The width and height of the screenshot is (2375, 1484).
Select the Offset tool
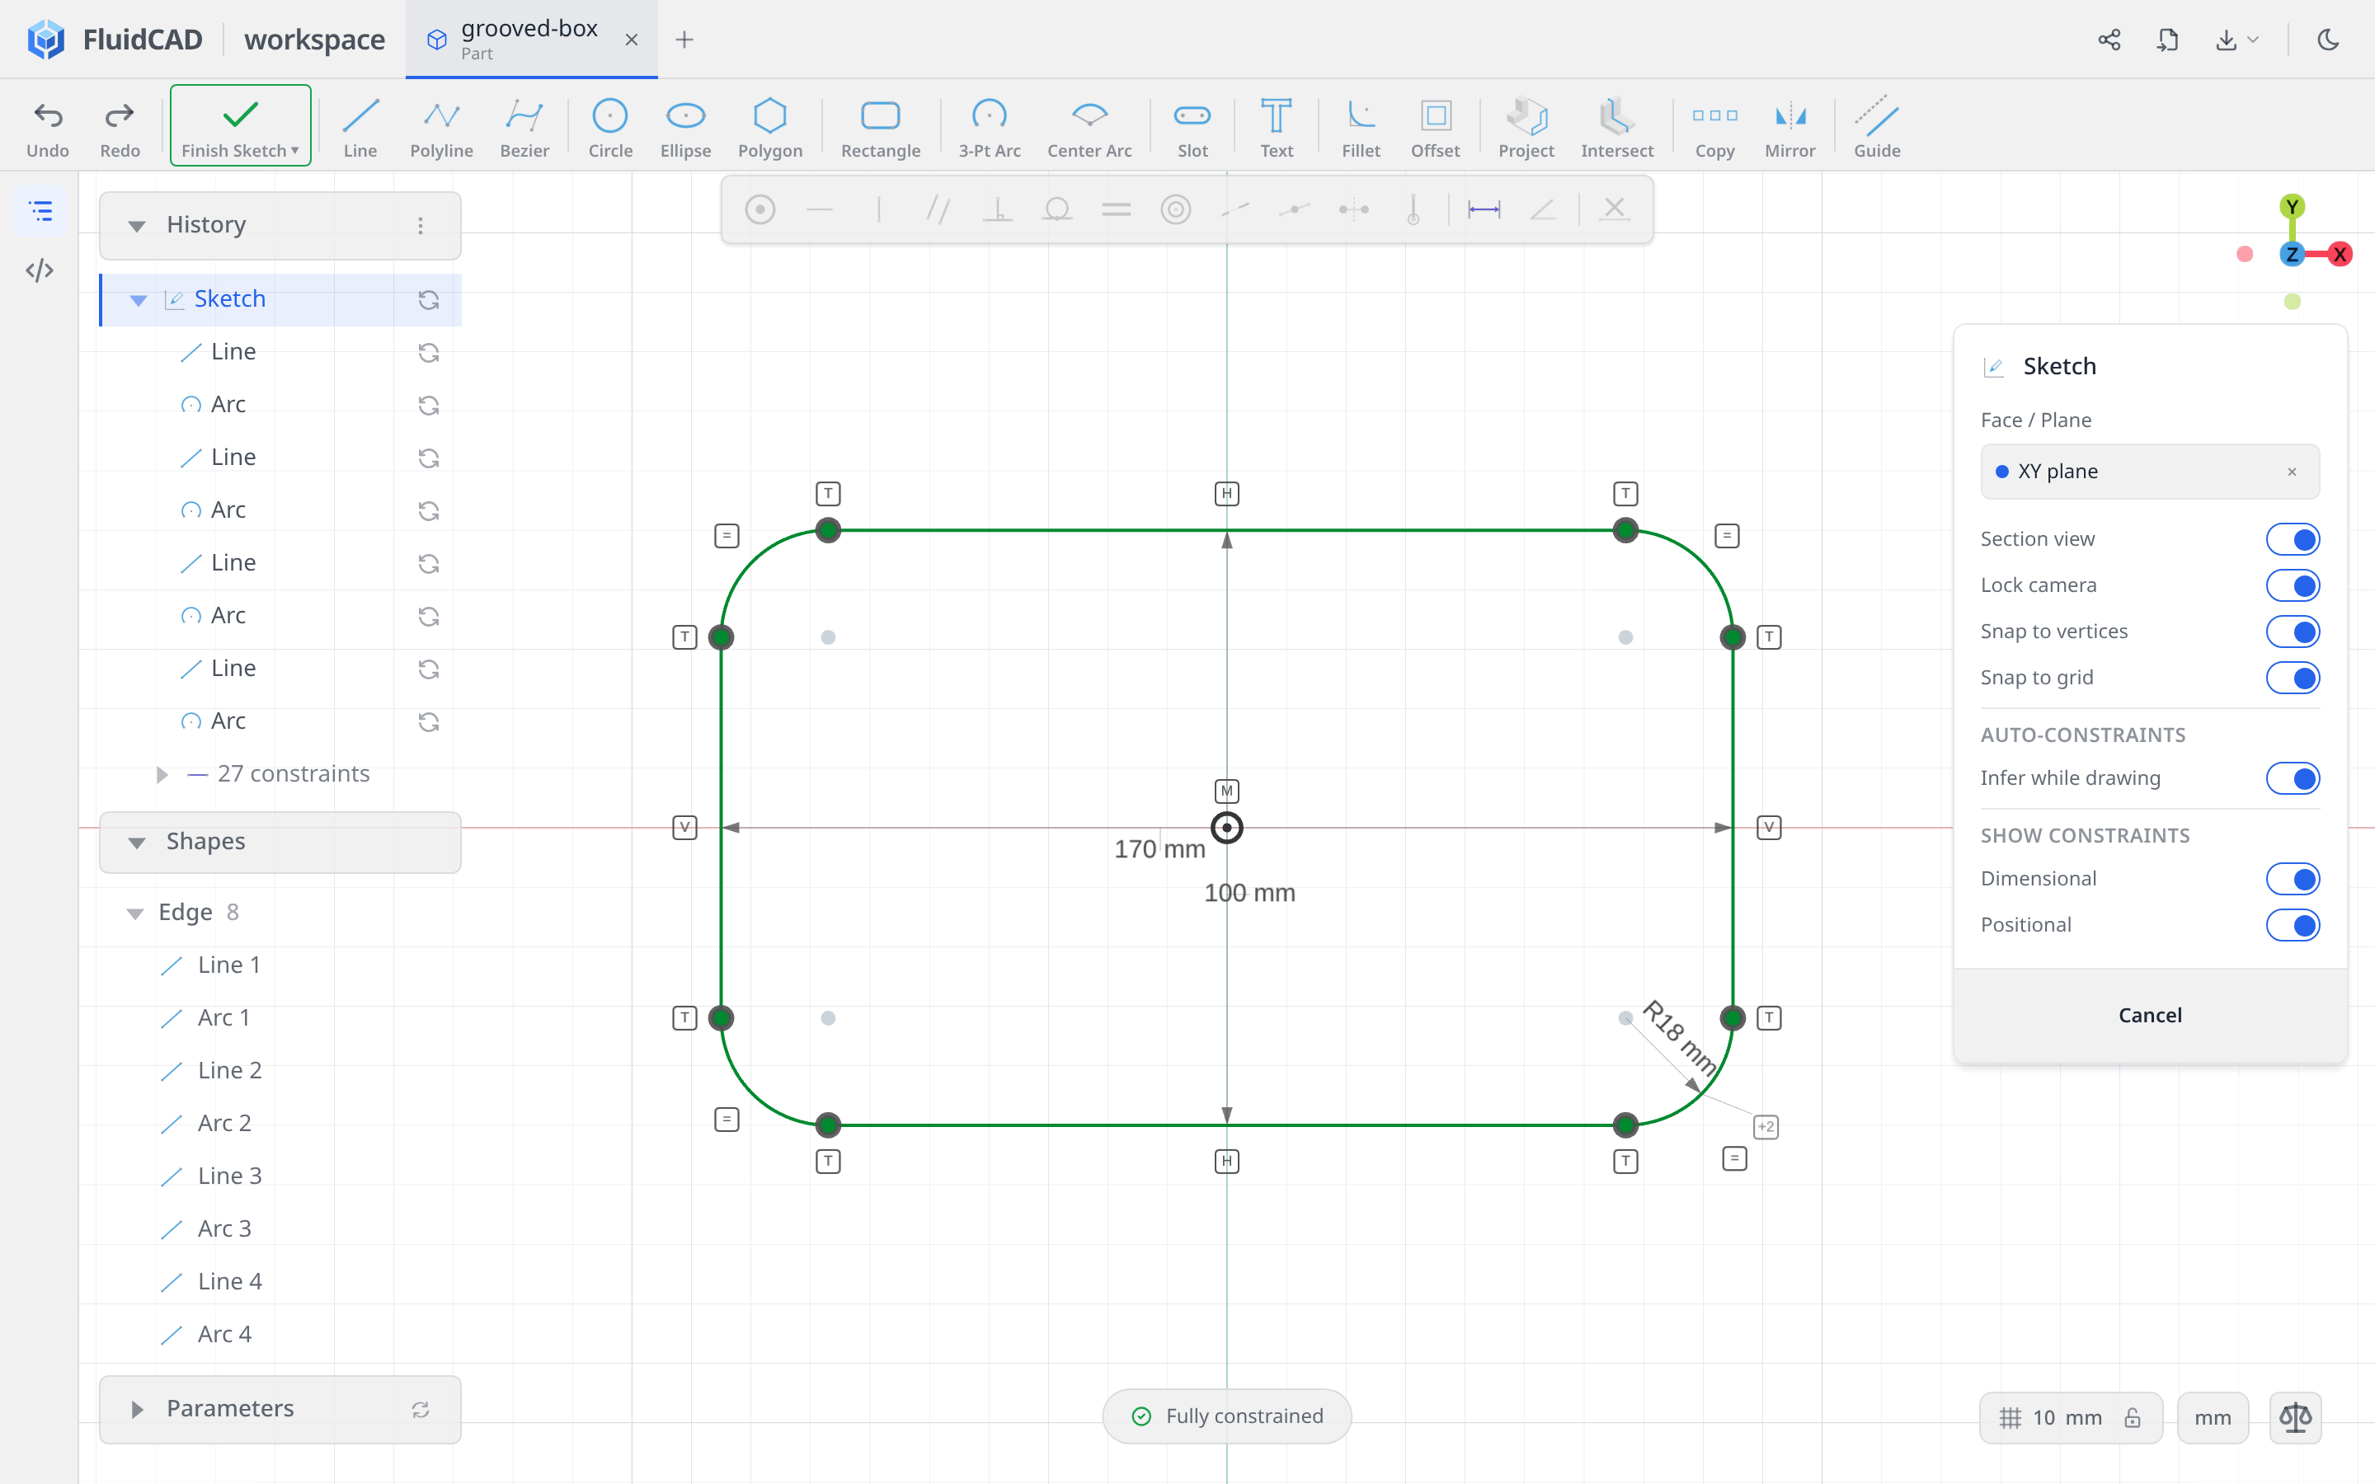click(1435, 128)
